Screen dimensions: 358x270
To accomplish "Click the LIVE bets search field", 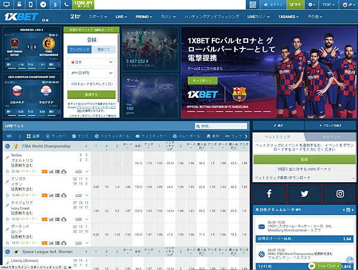I will [x=221, y=126].
